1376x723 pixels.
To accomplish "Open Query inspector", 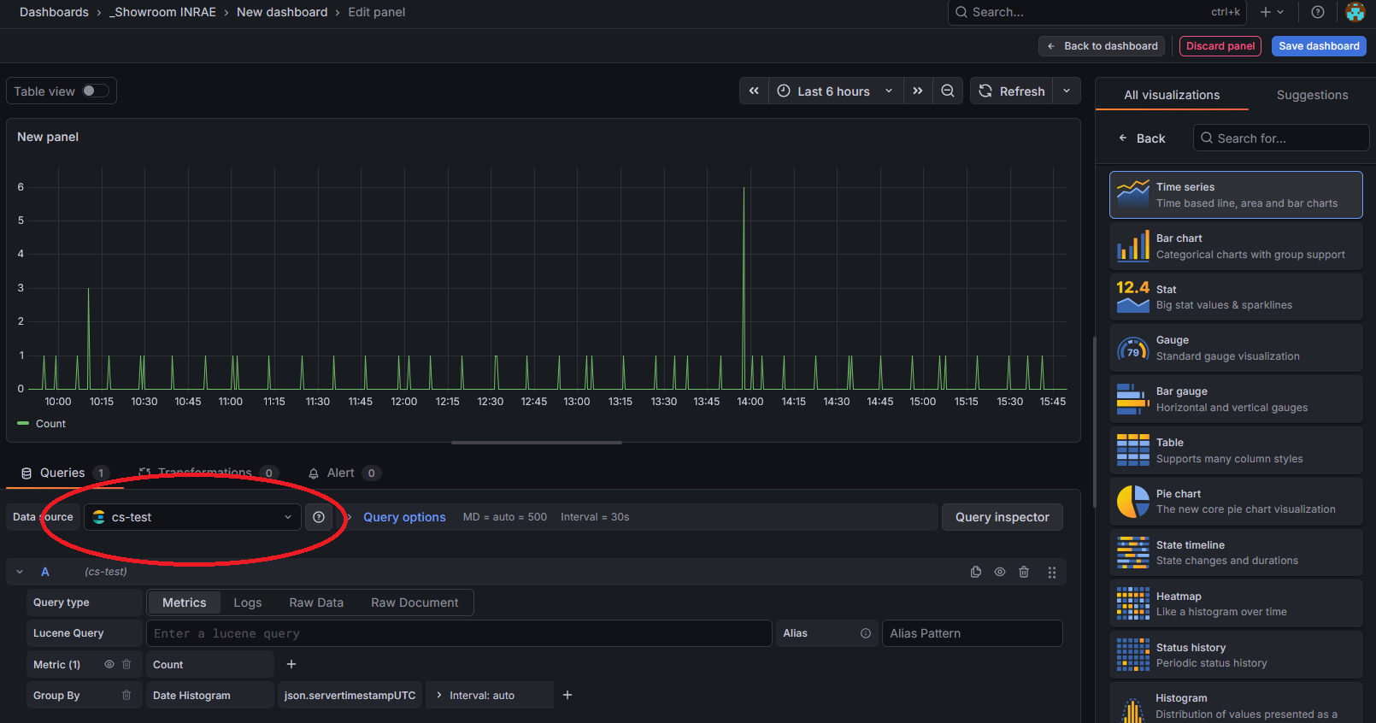I will pos(1003,517).
